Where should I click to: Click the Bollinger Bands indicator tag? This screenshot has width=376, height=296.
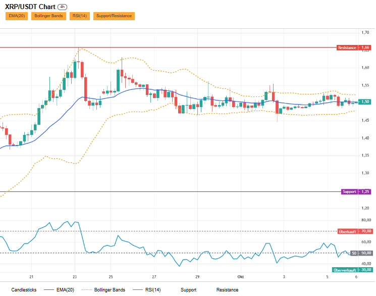pyautogui.click(x=48, y=16)
